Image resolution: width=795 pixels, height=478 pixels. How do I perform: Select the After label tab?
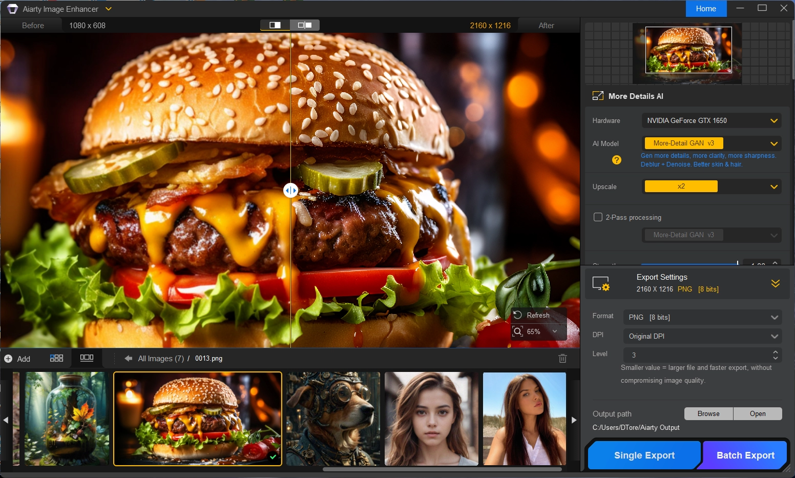click(x=546, y=26)
